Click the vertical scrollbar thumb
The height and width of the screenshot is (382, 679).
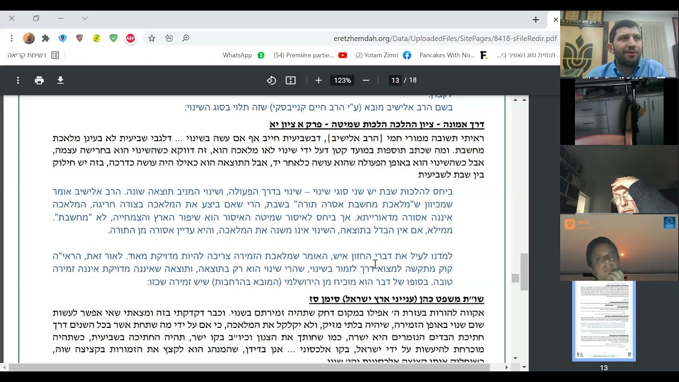(x=524, y=272)
